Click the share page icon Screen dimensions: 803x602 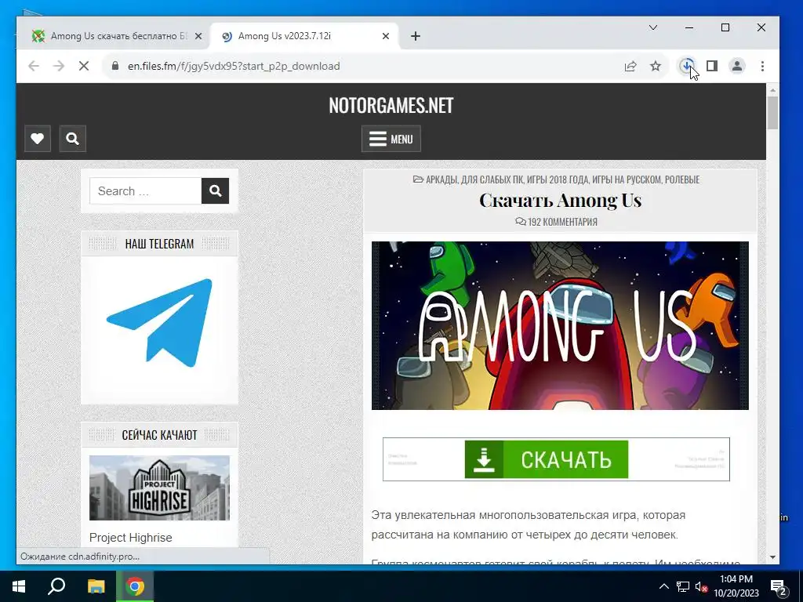click(x=630, y=66)
